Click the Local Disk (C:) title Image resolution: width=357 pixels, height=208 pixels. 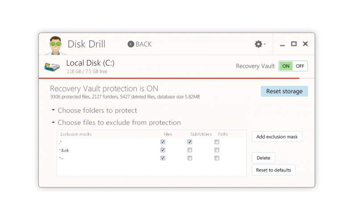tap(91, 63)
